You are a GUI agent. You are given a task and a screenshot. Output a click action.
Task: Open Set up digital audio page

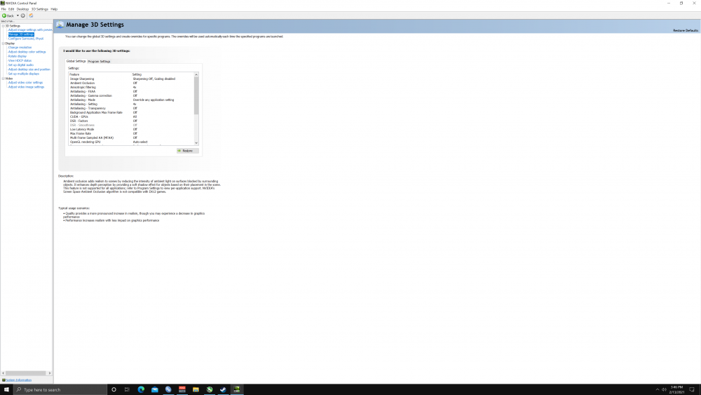point(20,65)
